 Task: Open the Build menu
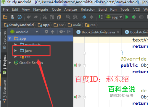point(102,9)
